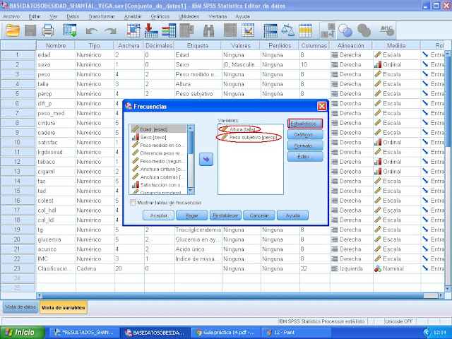Switch to the Vista de datos tab
Image resolution: width=452 pixels, height=339 pixels.
(x=20, y=307)
